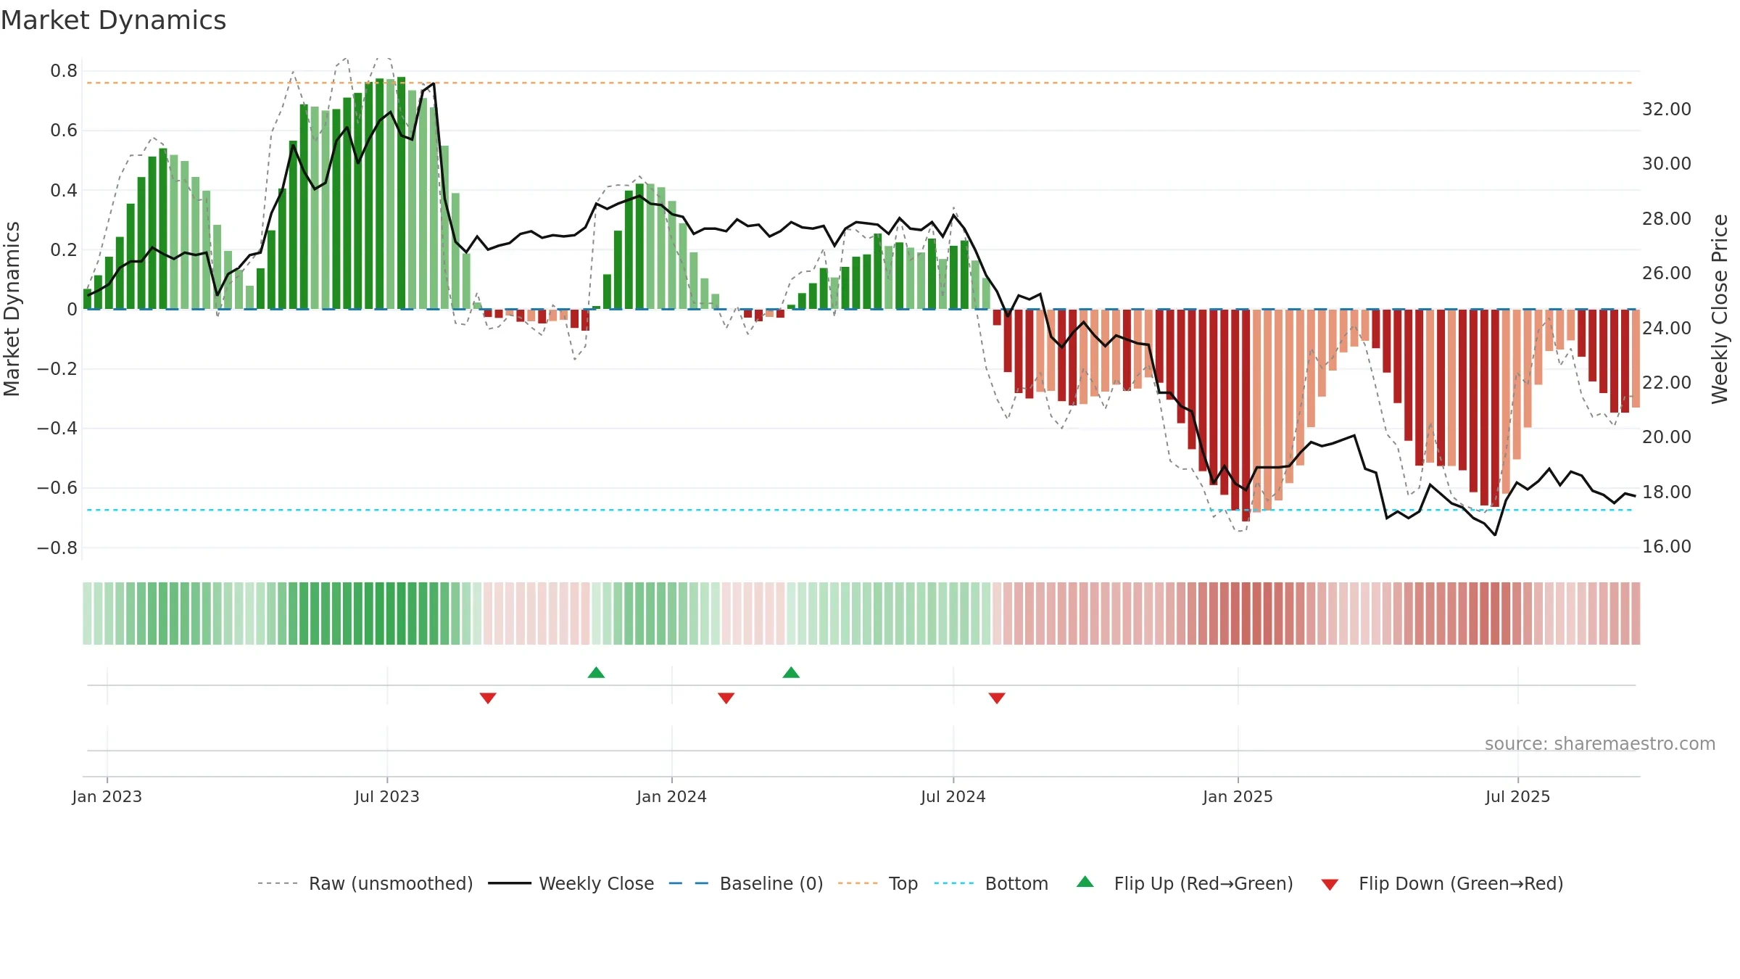
Task: Toggle the Baseline (0) legend entry
Action: tap(746, 883)
